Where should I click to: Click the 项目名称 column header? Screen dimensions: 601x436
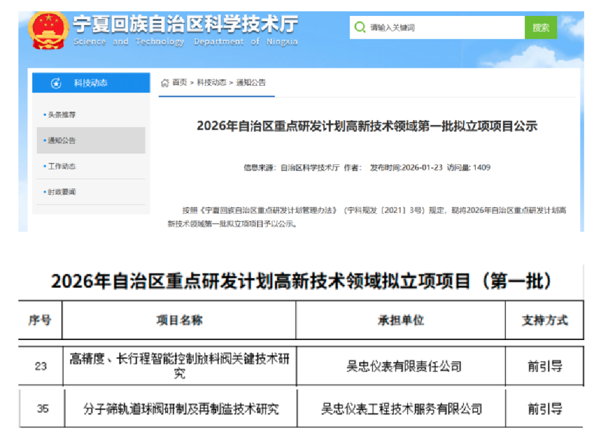pyautogui.click(x=179, y=320)
